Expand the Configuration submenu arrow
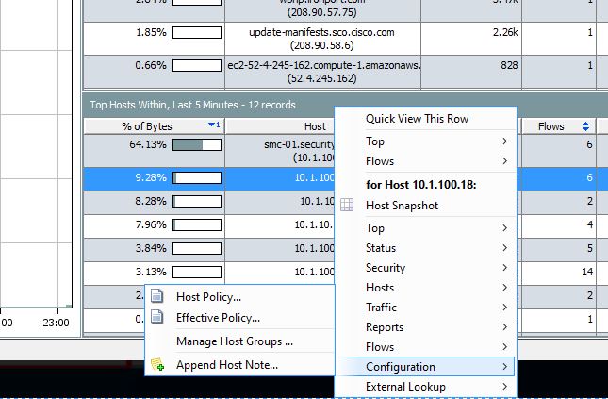 [x=504, y=366]
